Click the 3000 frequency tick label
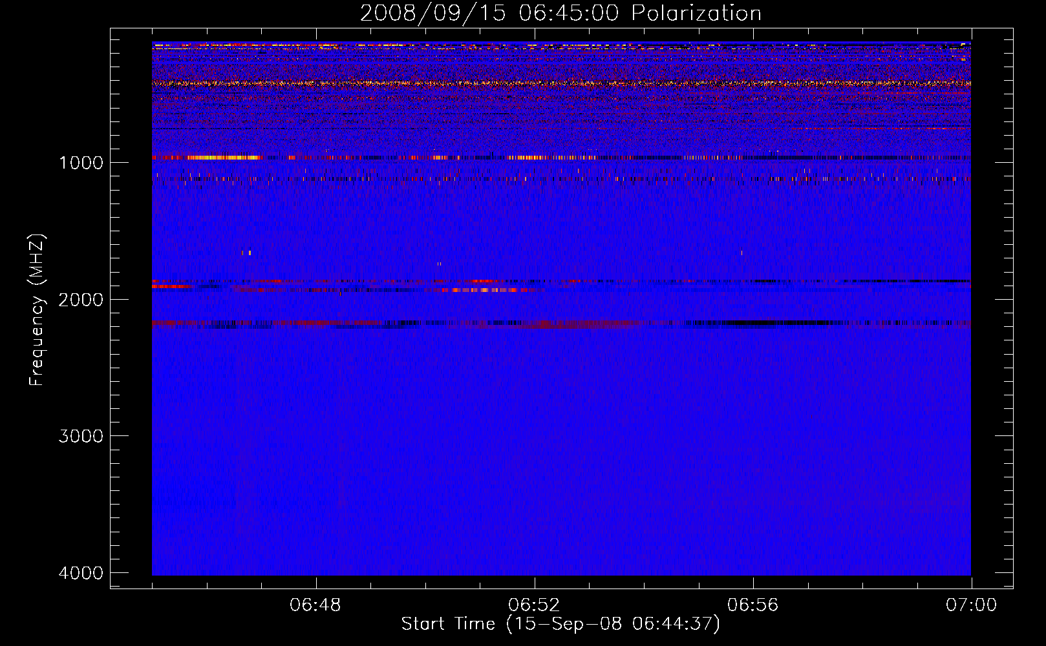 81,436
